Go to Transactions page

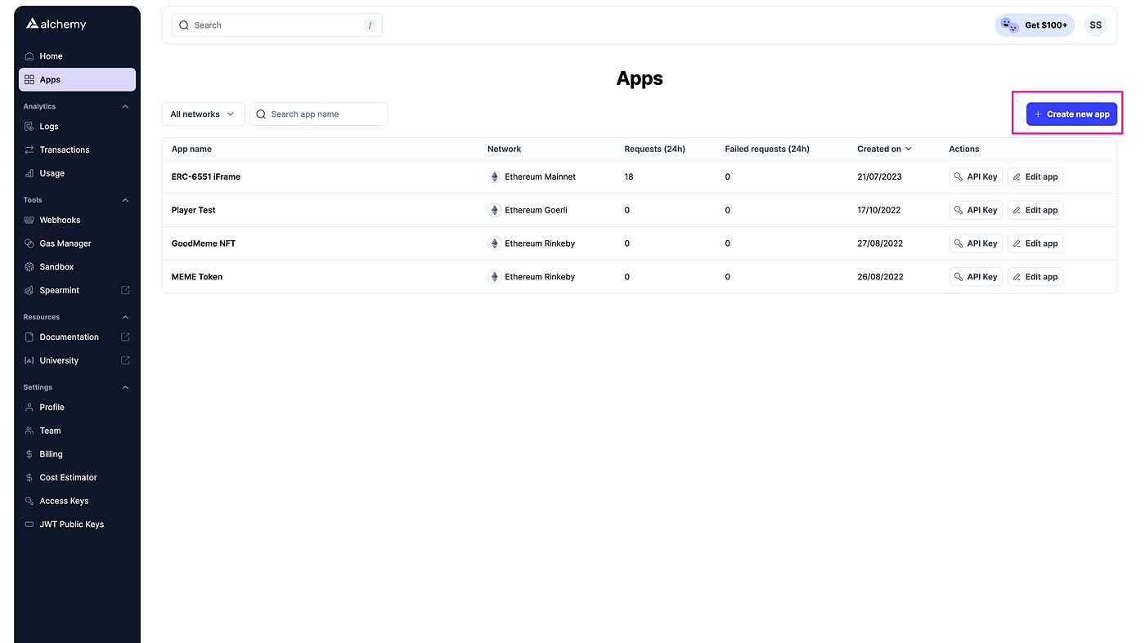click(x=77, y=150)
